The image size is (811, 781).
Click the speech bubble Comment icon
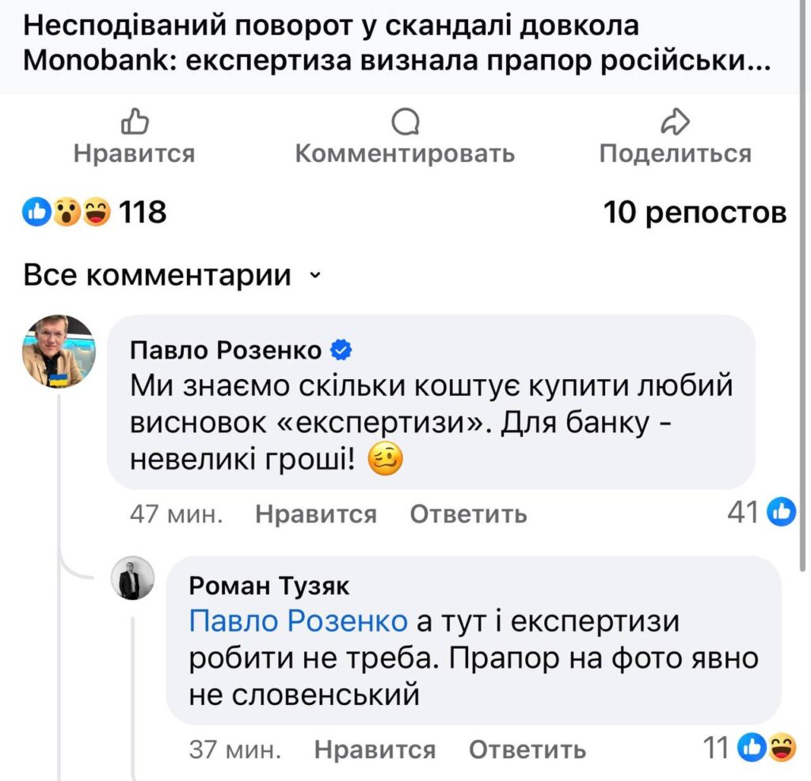coord(405,122)
